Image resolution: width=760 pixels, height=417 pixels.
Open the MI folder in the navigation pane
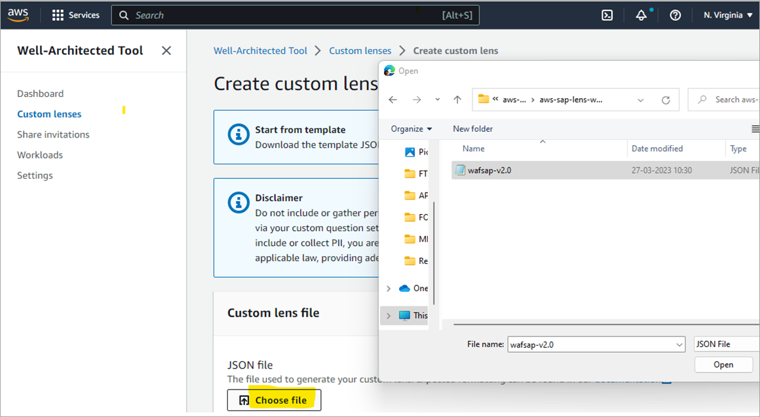(x=416, y=239)
